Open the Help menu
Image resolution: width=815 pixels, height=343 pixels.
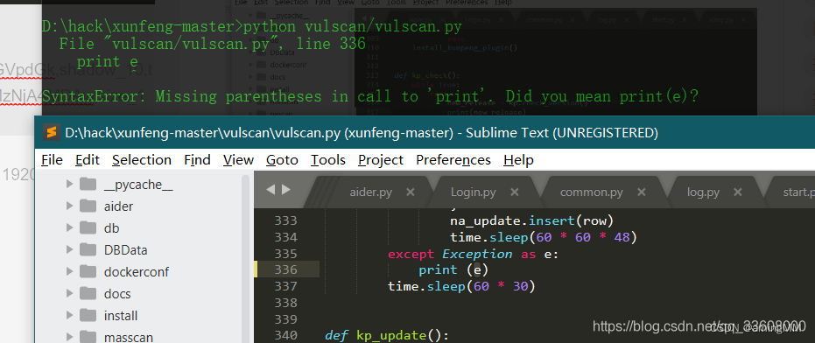(518, 159)
